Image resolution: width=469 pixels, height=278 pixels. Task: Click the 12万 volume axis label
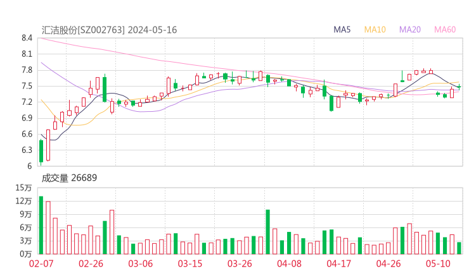tap(23, 201)
